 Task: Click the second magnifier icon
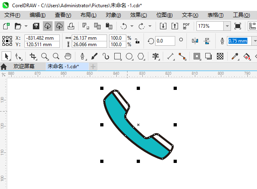tap(56, 57)
